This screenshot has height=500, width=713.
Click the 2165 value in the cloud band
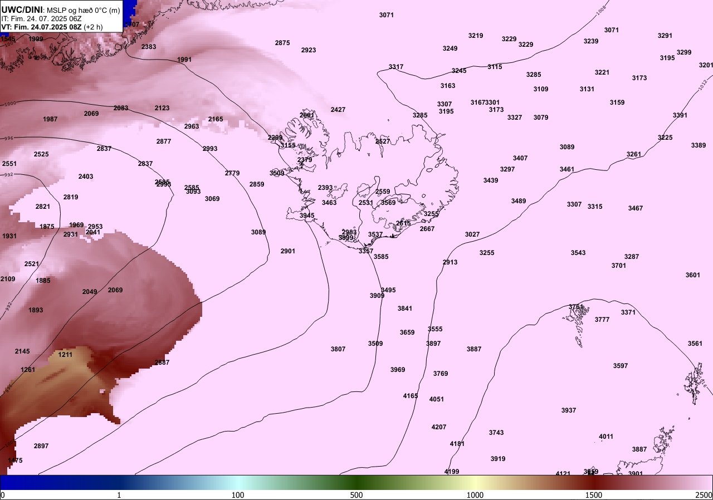click(x=216, y=119)
